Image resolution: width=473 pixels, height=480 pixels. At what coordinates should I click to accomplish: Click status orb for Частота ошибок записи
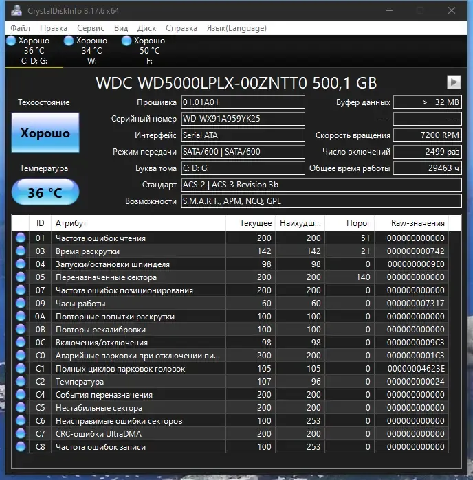[21, 446]
